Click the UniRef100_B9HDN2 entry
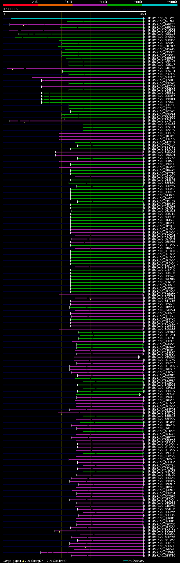The height and width of the screenshot is (563, 180). point(161,40)
